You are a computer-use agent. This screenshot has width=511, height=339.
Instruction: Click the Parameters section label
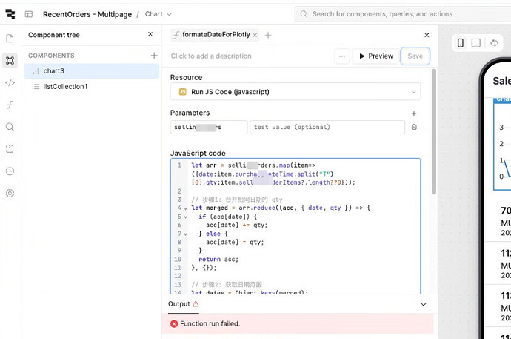pyautogui.click(x=190, y=113)
